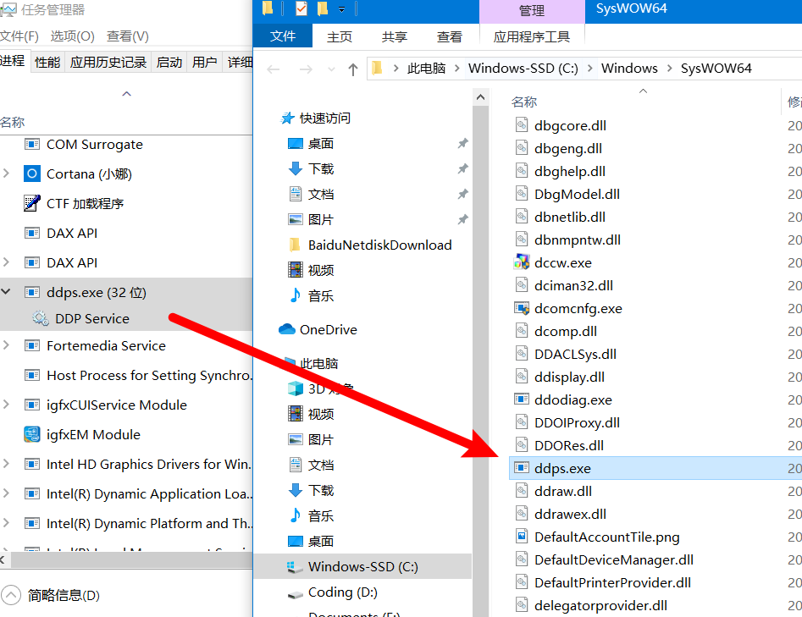Switch to Task Manager 性能 tab
This screenshot has height=617, width=802.
tap(47, 63)
